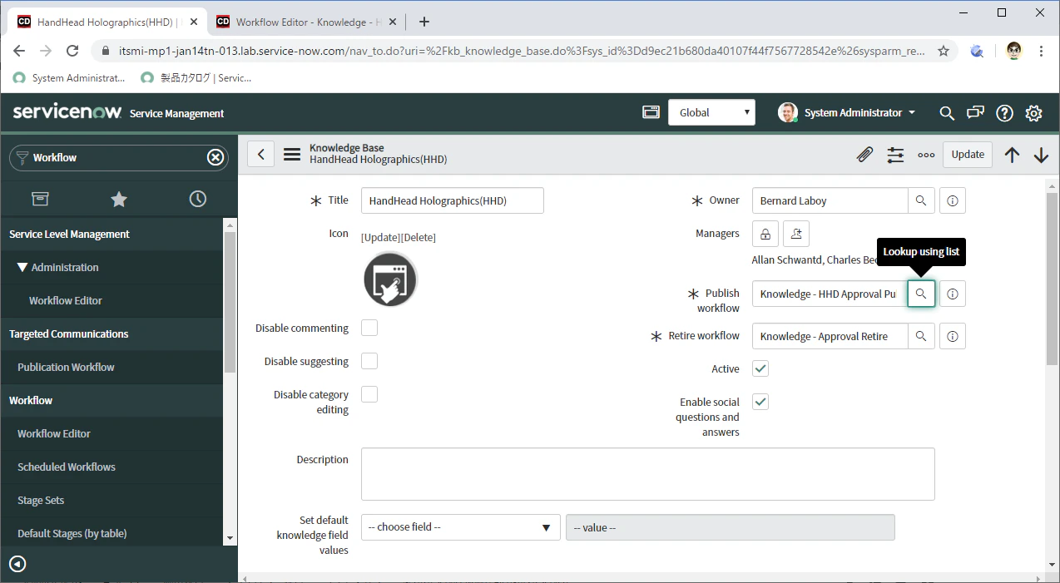1060x583 pixels.
Task: Go to next record down arrow
Action: pyautogui.click(x=1041, y=155)
